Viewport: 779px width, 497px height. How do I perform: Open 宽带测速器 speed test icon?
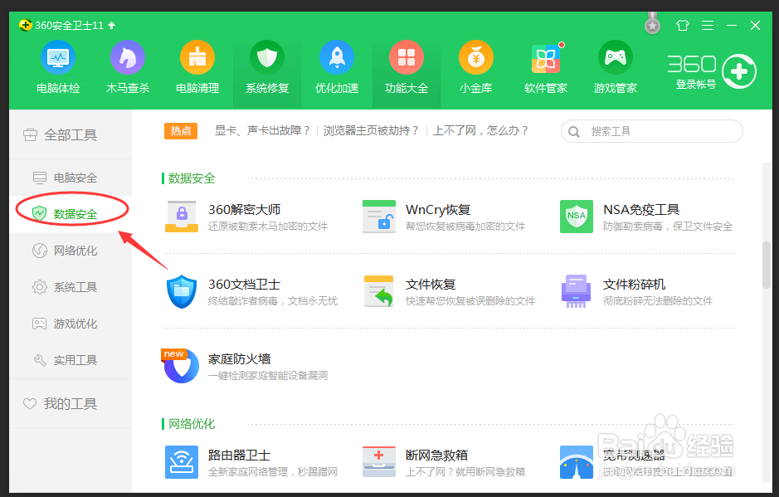click(x=577, y=462)
